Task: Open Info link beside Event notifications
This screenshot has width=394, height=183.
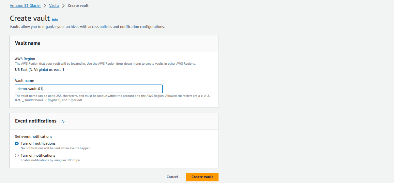Action: (61, 122)
